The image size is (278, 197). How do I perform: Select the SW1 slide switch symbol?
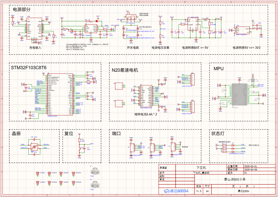[131, 17]
